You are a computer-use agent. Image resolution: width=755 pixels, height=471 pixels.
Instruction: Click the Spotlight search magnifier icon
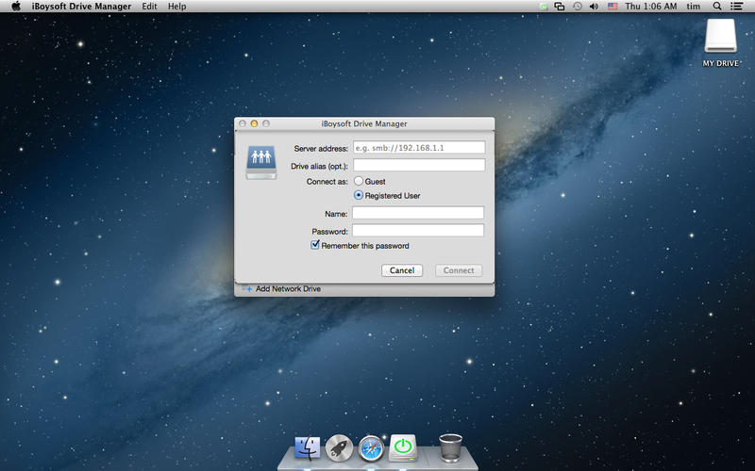click(717, 7)
